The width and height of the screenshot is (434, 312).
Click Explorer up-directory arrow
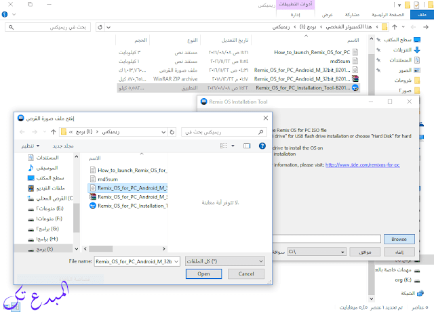coord(395,27)
